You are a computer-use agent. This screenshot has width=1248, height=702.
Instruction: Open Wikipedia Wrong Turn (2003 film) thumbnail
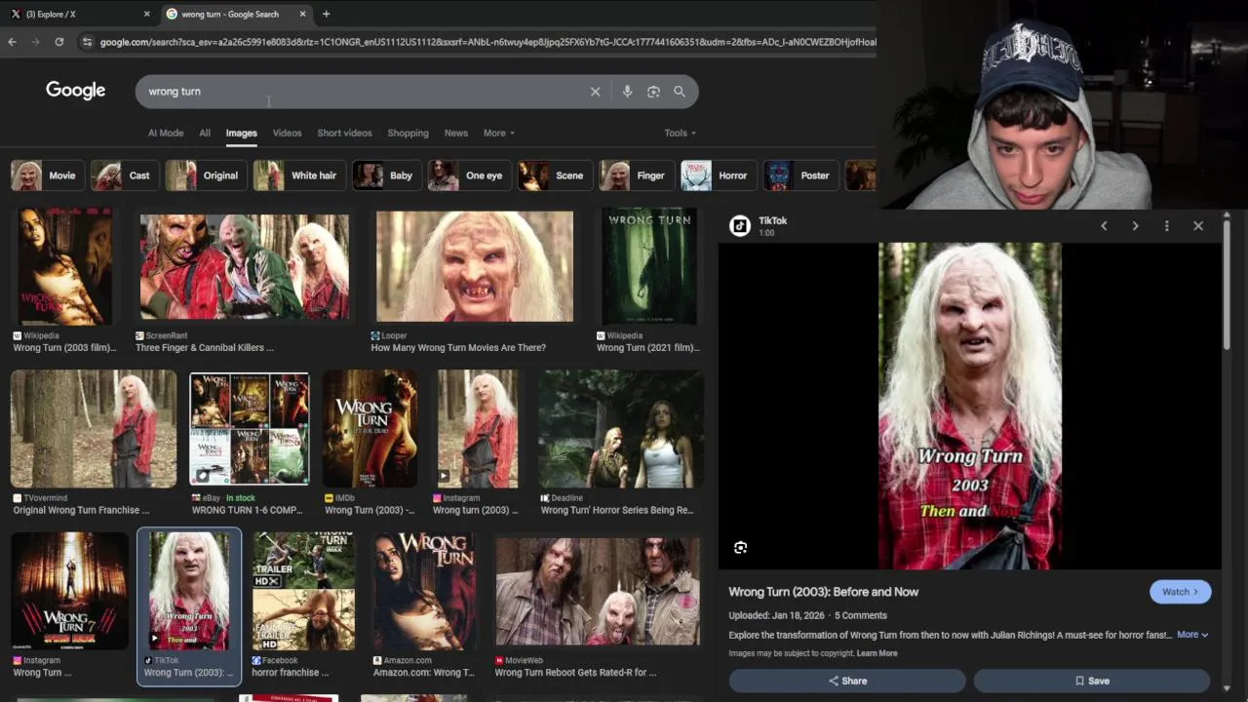point(63,266)
